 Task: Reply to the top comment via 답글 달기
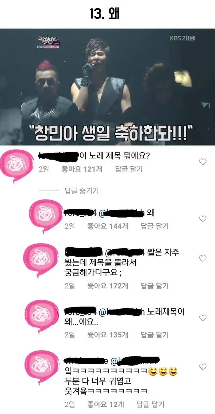[129, 169]
